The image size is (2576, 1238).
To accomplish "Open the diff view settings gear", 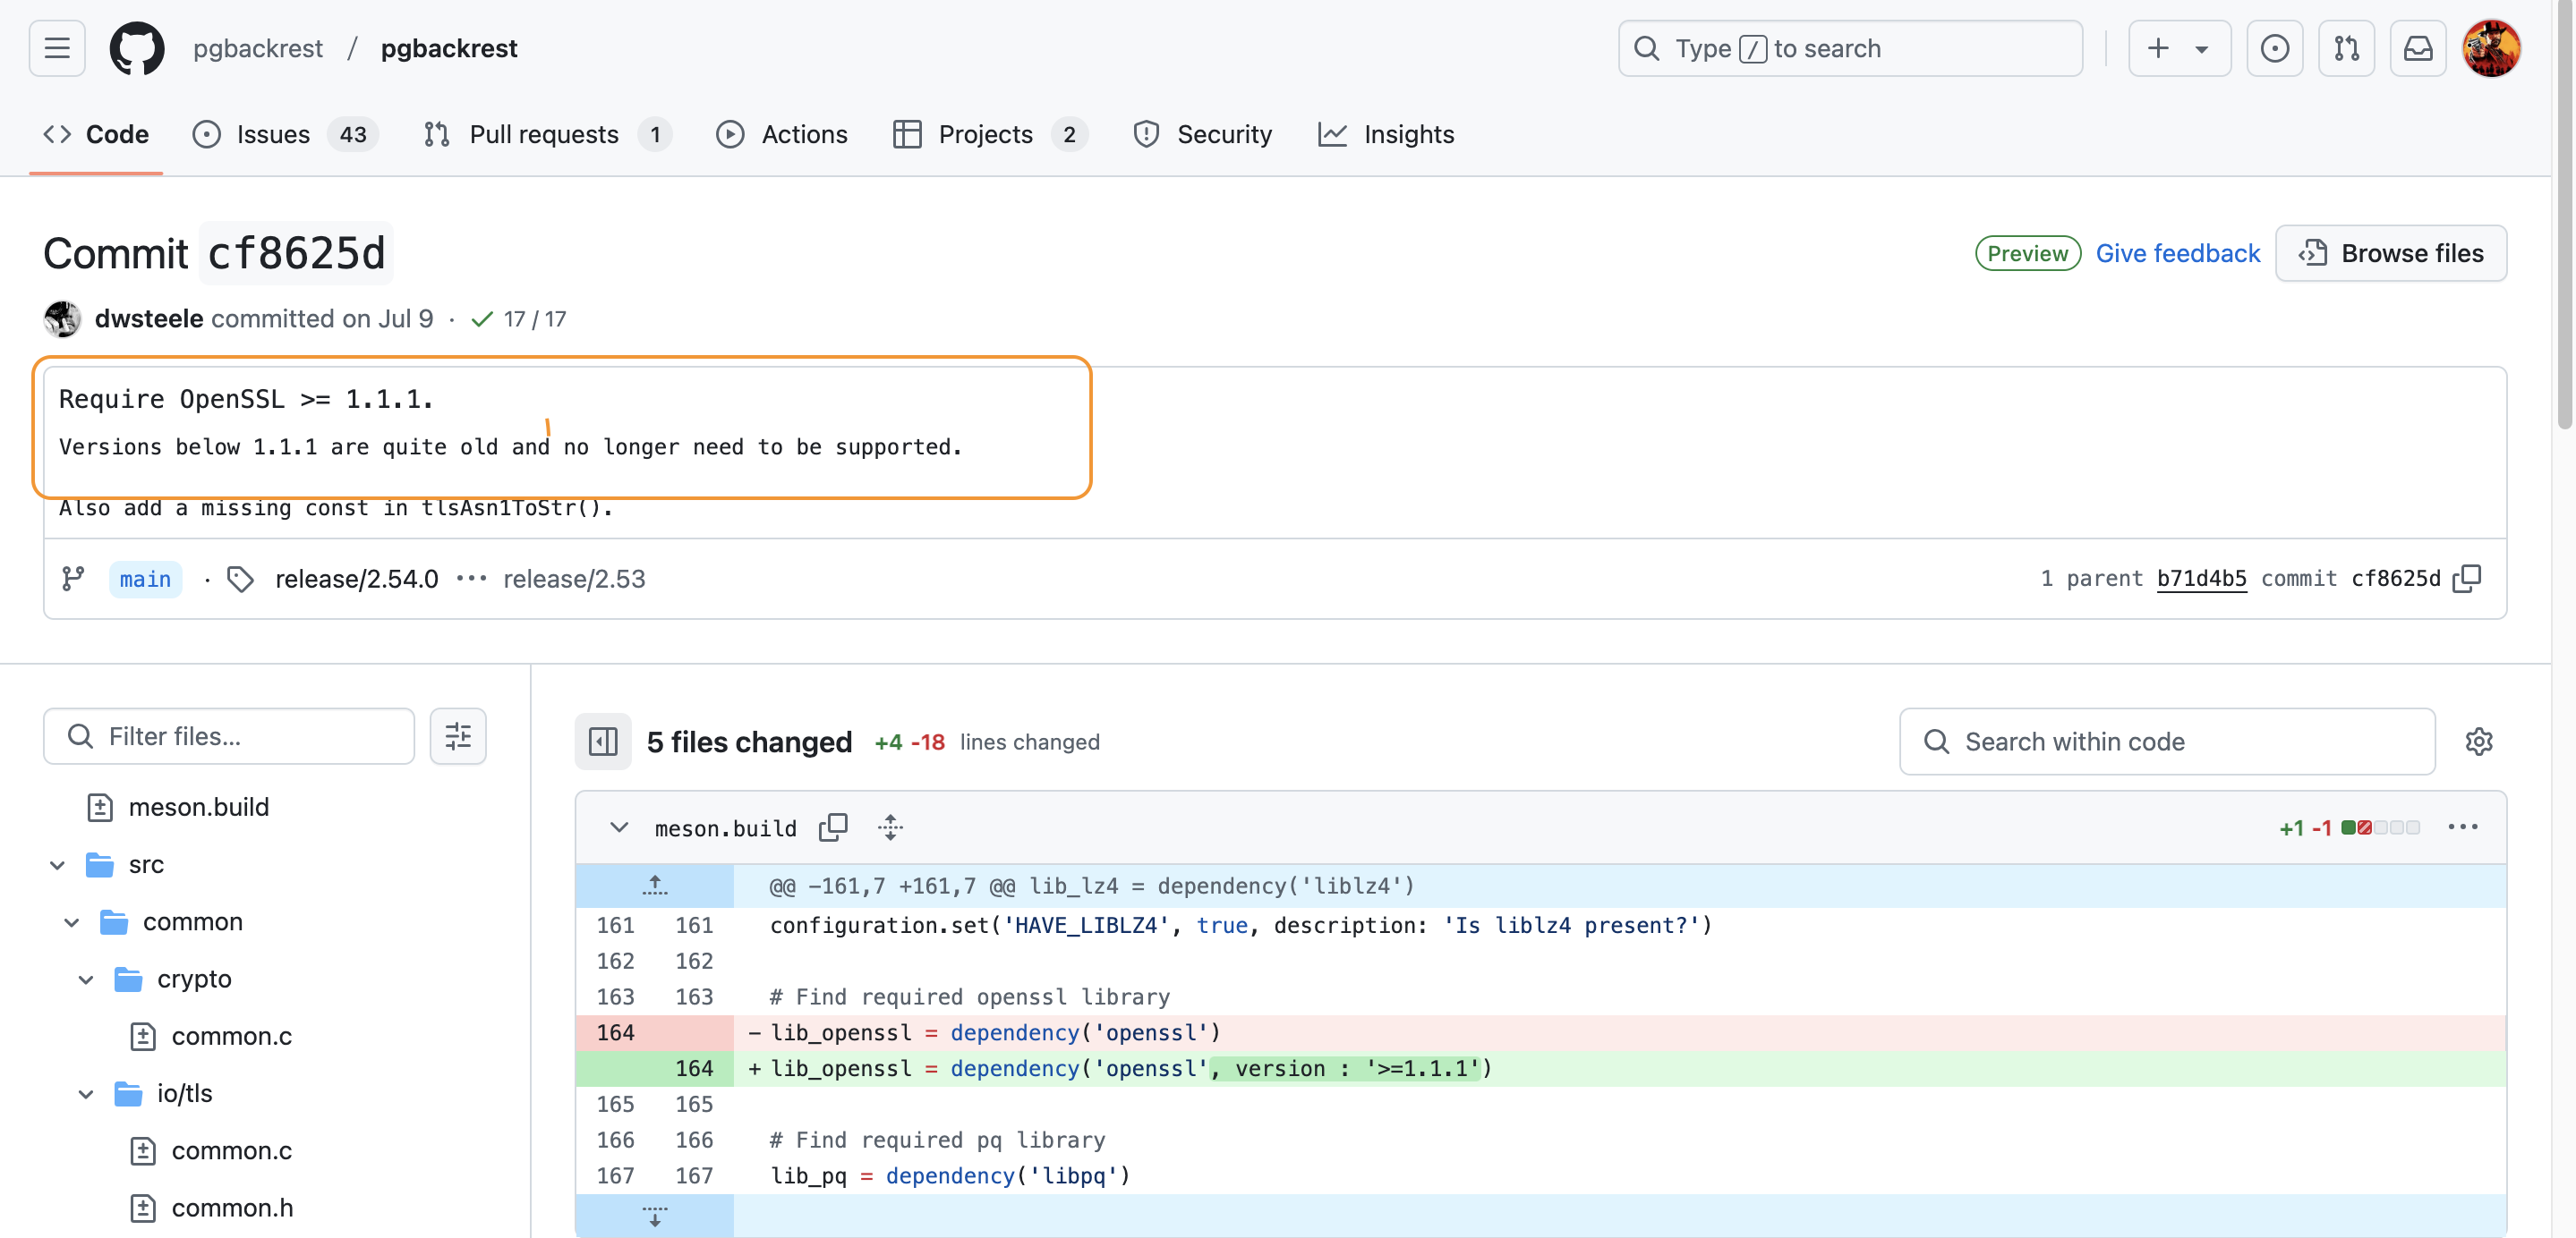I will pos(2478,742).
